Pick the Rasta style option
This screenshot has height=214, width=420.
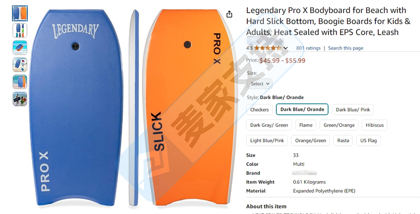[343, 140]
